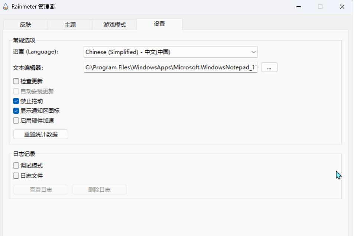The image size is (354, 236).
Task: Open the 游戏模式 tab
Action: [x=114, y=24]
